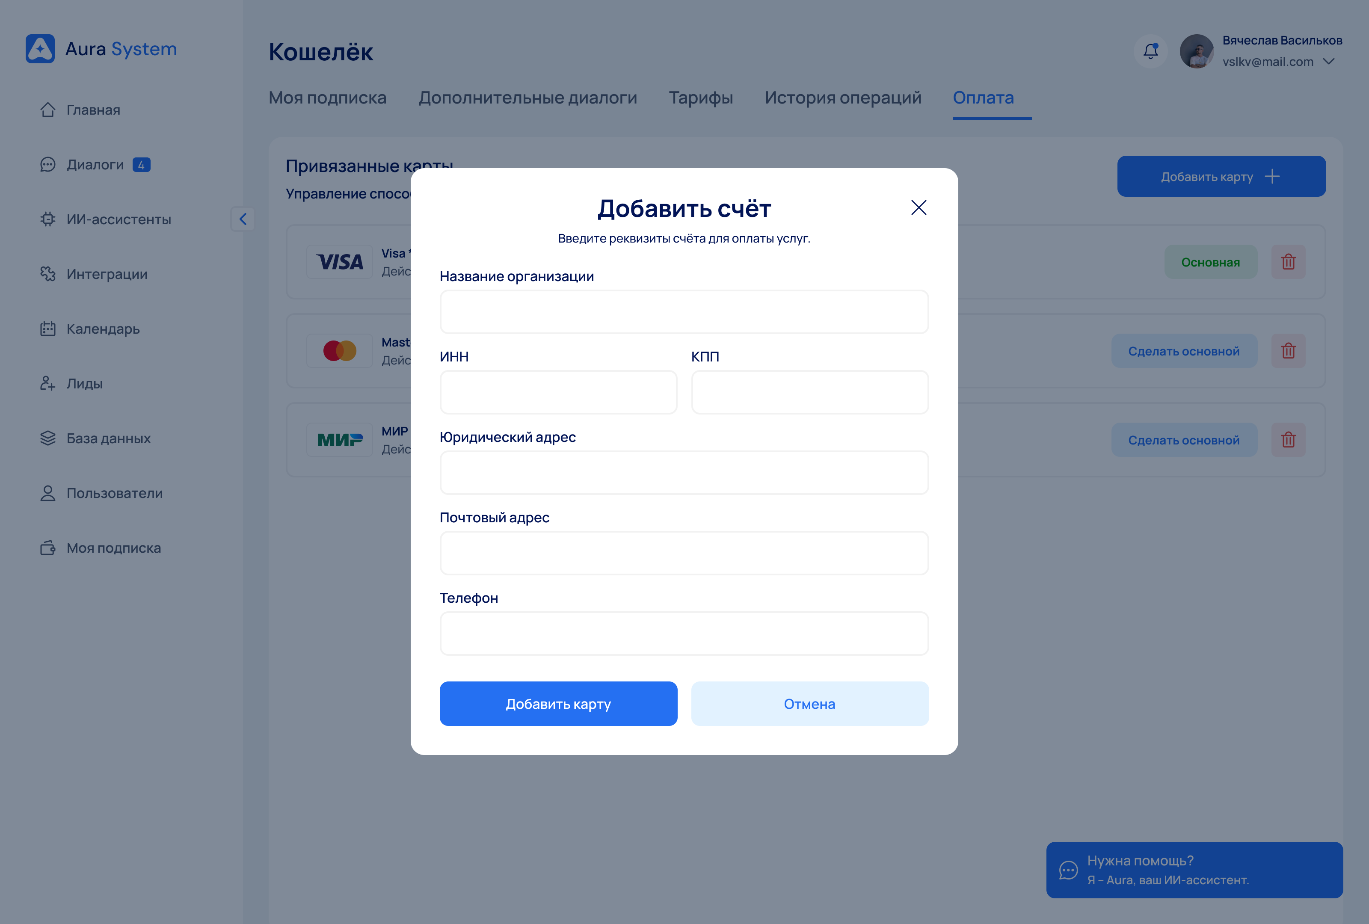Click the blue Добавить карту submit button
The width and height of the screenshot is (1369, 924).
558,704
